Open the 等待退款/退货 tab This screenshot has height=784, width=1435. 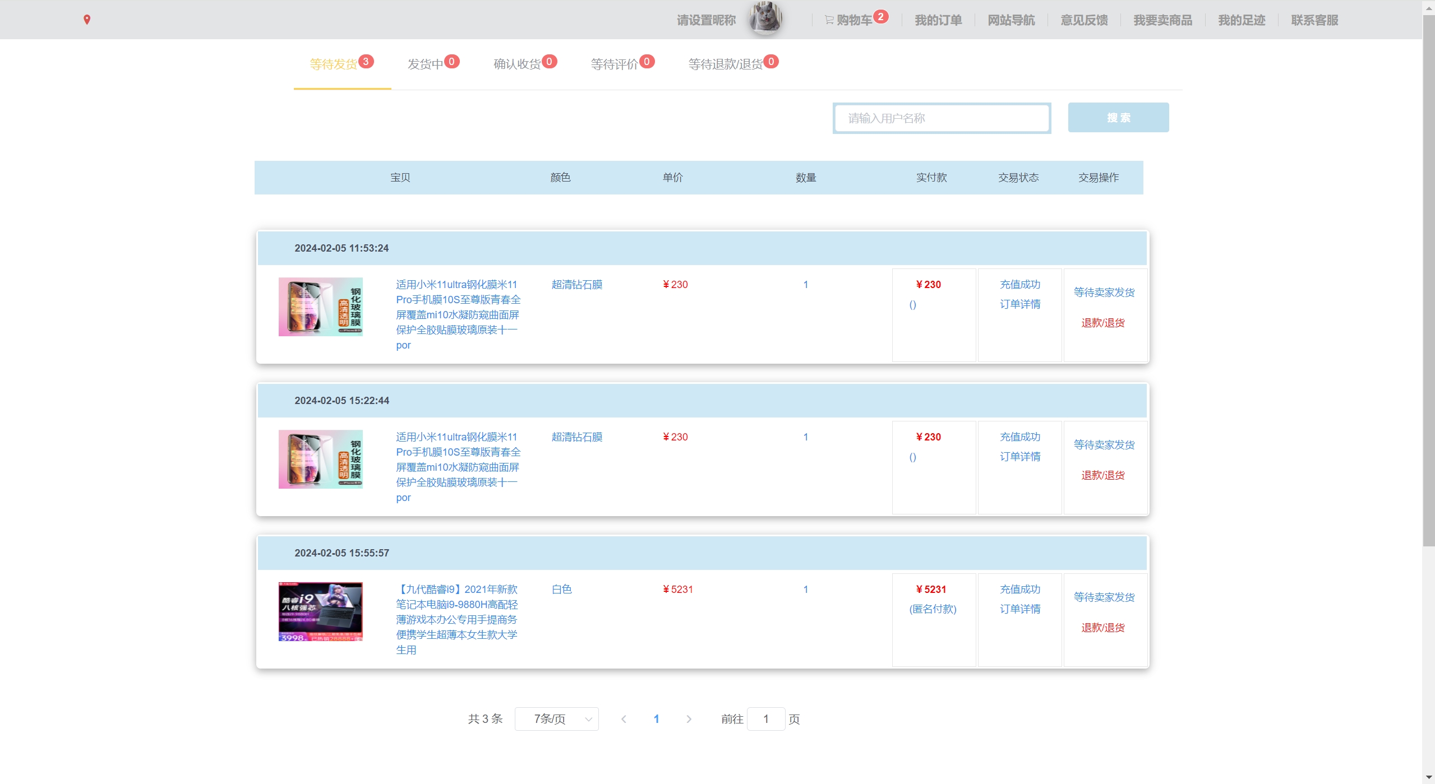726,64
